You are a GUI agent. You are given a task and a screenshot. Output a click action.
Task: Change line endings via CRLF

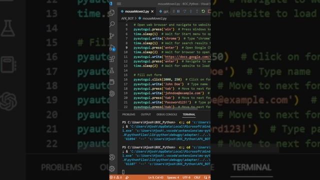coord(197,177)
